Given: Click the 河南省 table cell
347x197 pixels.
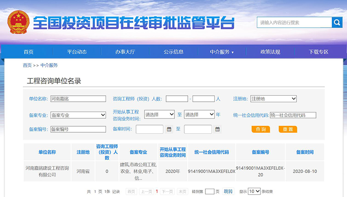Looking at the screenshot, I should pos(83,172).
